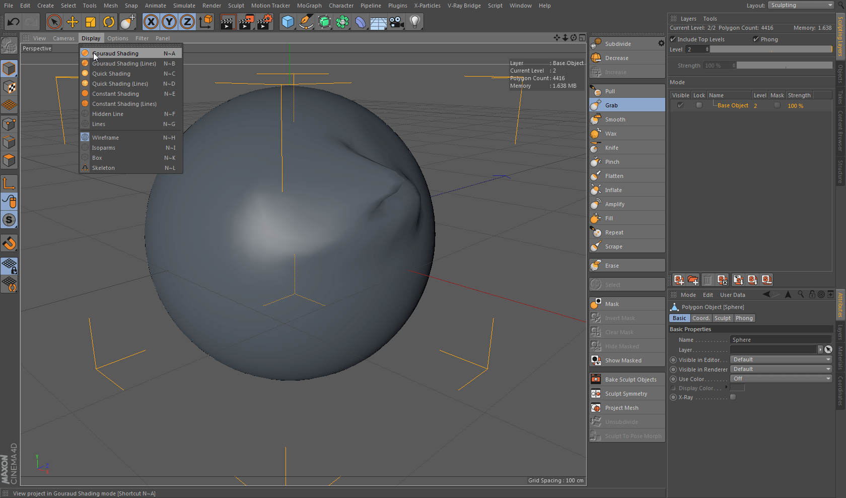Select the Scale tool icon
Image resolution: width=846 pixels, height=498 pixels.
(91, 22)
